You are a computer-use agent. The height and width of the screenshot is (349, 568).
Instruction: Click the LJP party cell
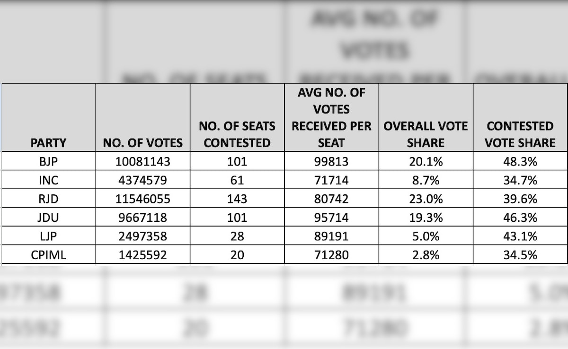(48, 236)
